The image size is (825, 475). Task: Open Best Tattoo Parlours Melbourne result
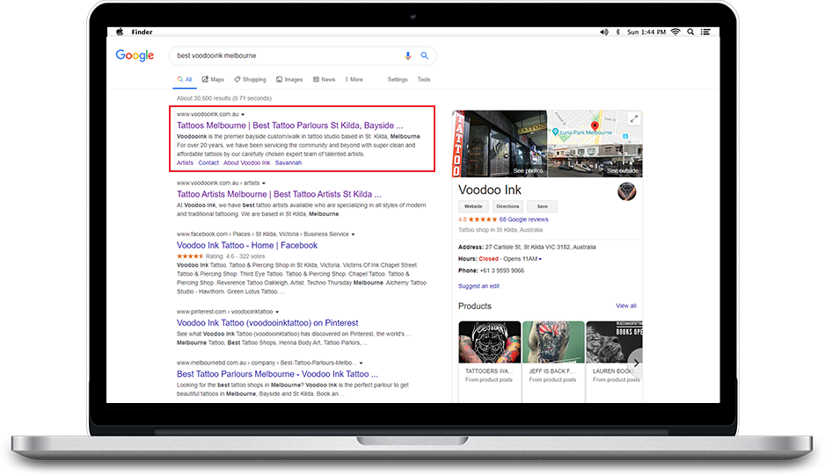tap(277, 374)
